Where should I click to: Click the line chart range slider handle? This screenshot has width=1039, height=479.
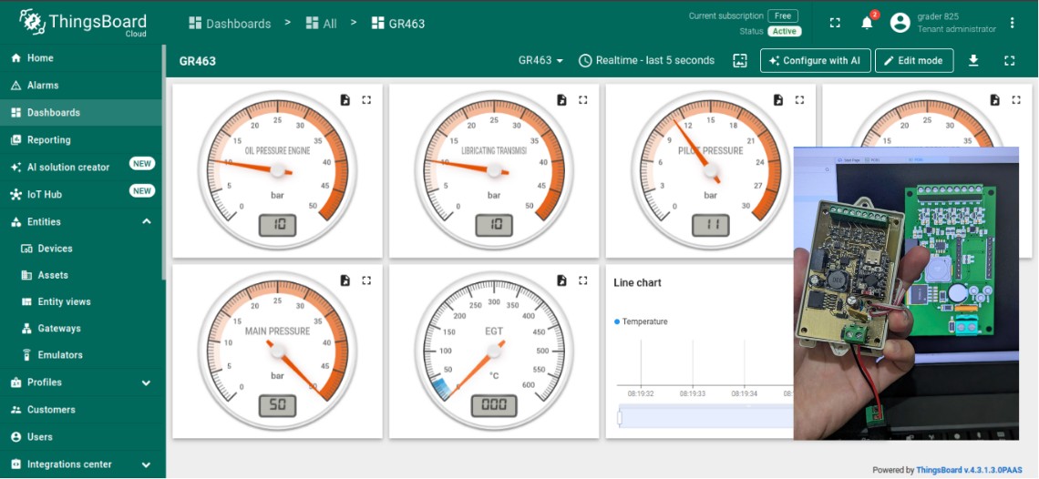click(621, 418)
